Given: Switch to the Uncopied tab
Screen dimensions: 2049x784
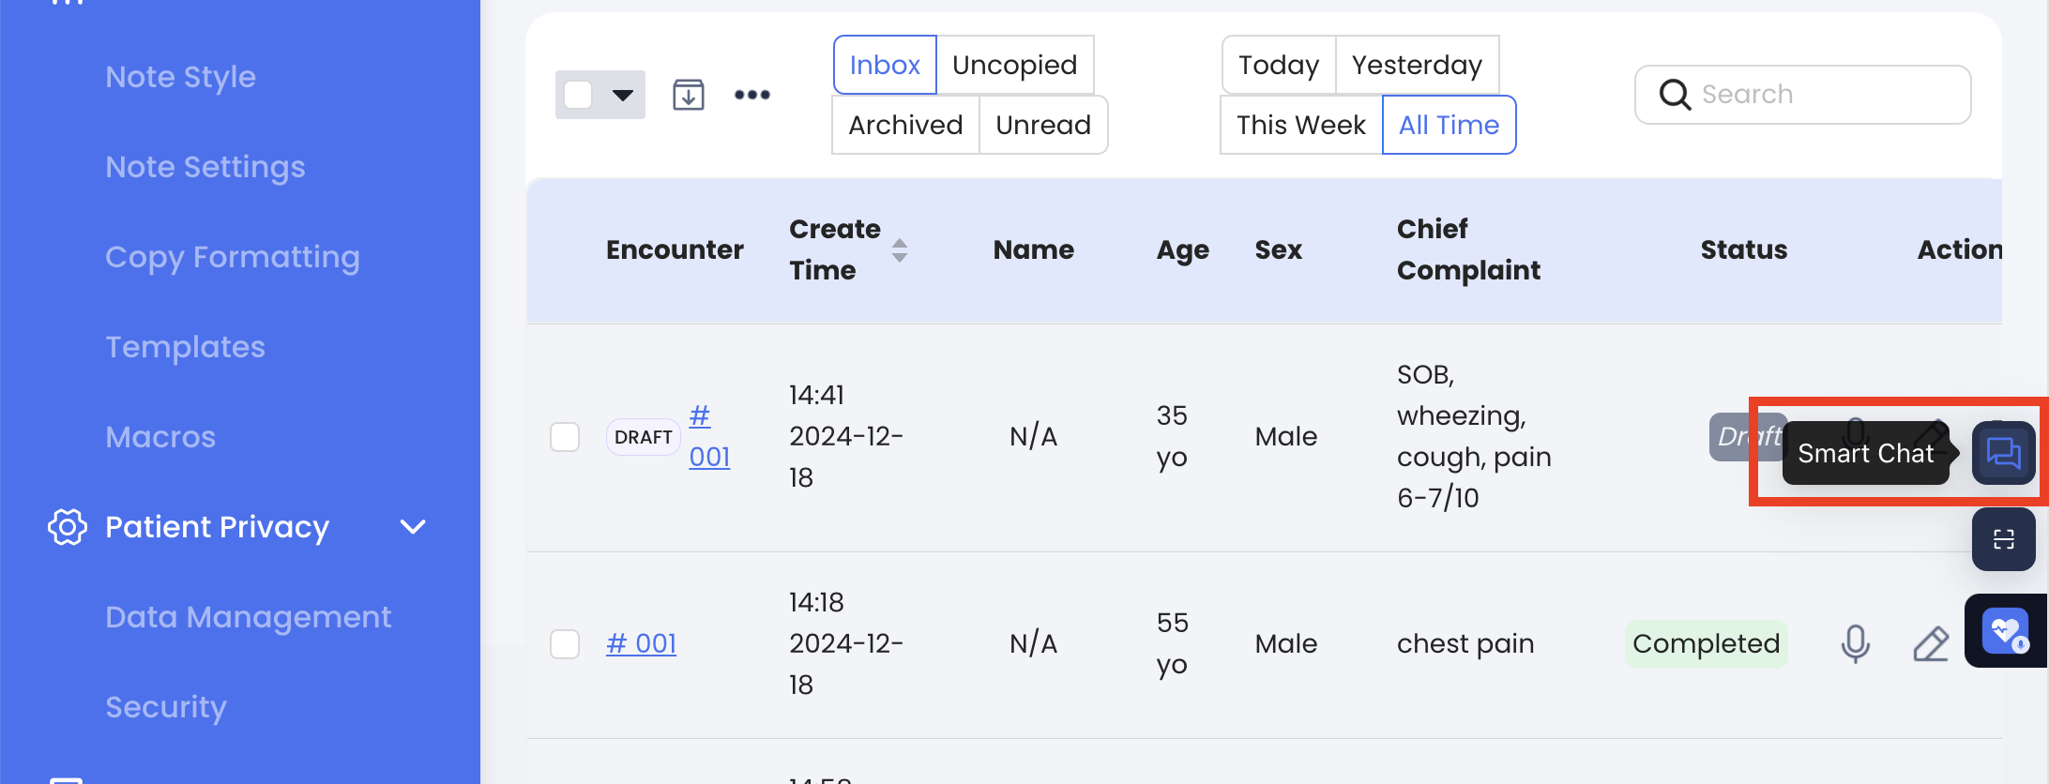Looking at the screenshot, I should pyautogui.click(x=1014, y=65).
